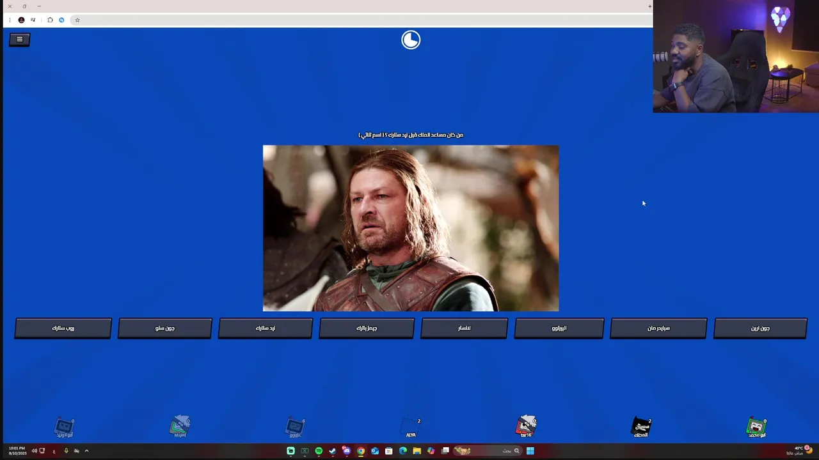Click tar16's player avatar
Image resolution: width=819 pixels, height=460 pixels.
click(526, 425)
